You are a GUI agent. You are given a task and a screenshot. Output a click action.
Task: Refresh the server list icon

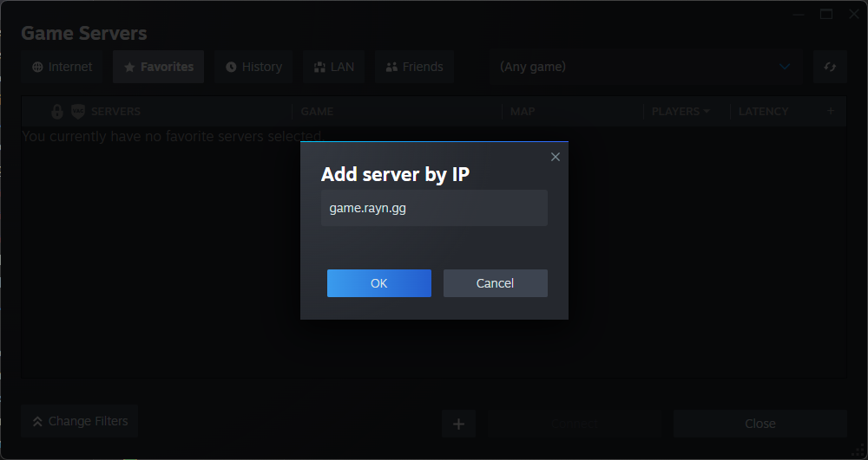[x=830, y=67]
